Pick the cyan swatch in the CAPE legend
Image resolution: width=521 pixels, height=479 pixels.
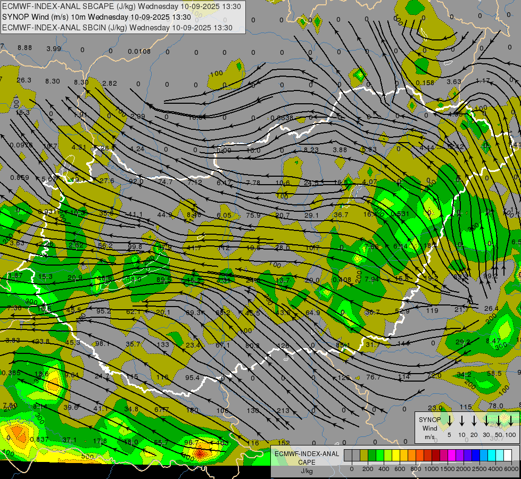pyautogui.click(x=492, y=456)
